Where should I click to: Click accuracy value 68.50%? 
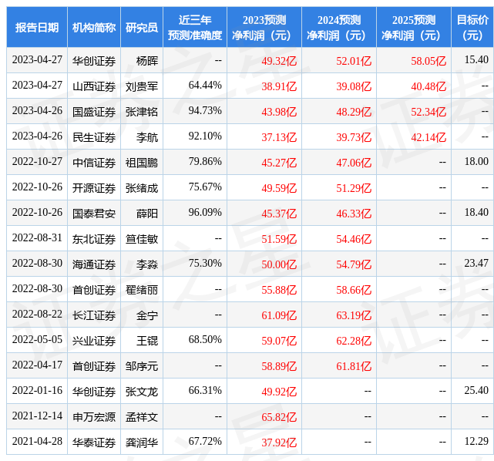(205, 340)
